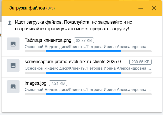This screenshot has height=115, width=163.
Task: Select the image icon for images.jpg
Action: tap(13, 87)
